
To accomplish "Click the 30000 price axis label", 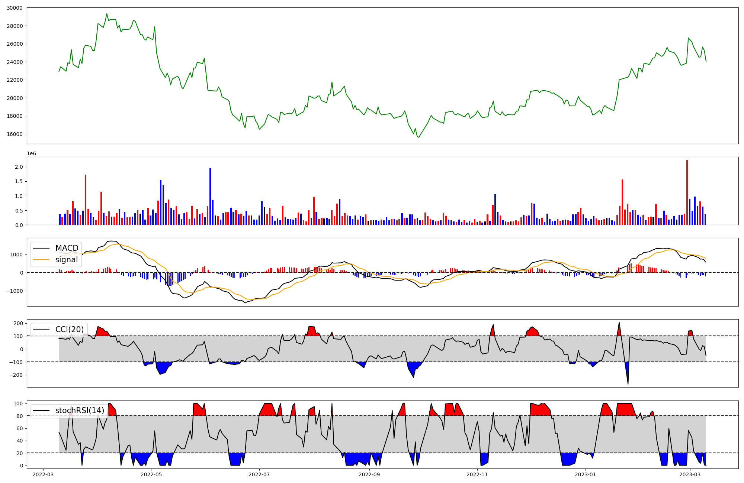I will click(x=15, y=8).
